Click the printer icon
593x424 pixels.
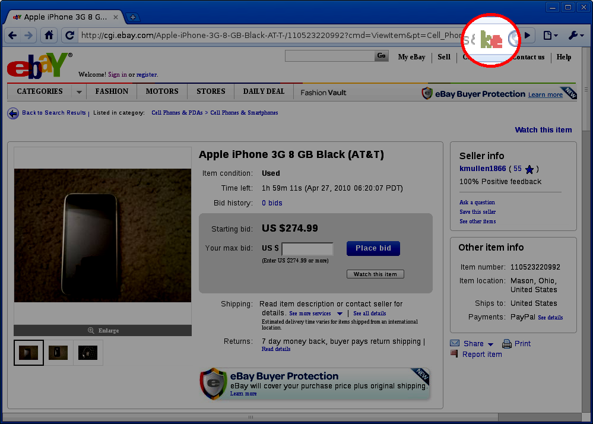pyautogui.click(x=506, y=344)
